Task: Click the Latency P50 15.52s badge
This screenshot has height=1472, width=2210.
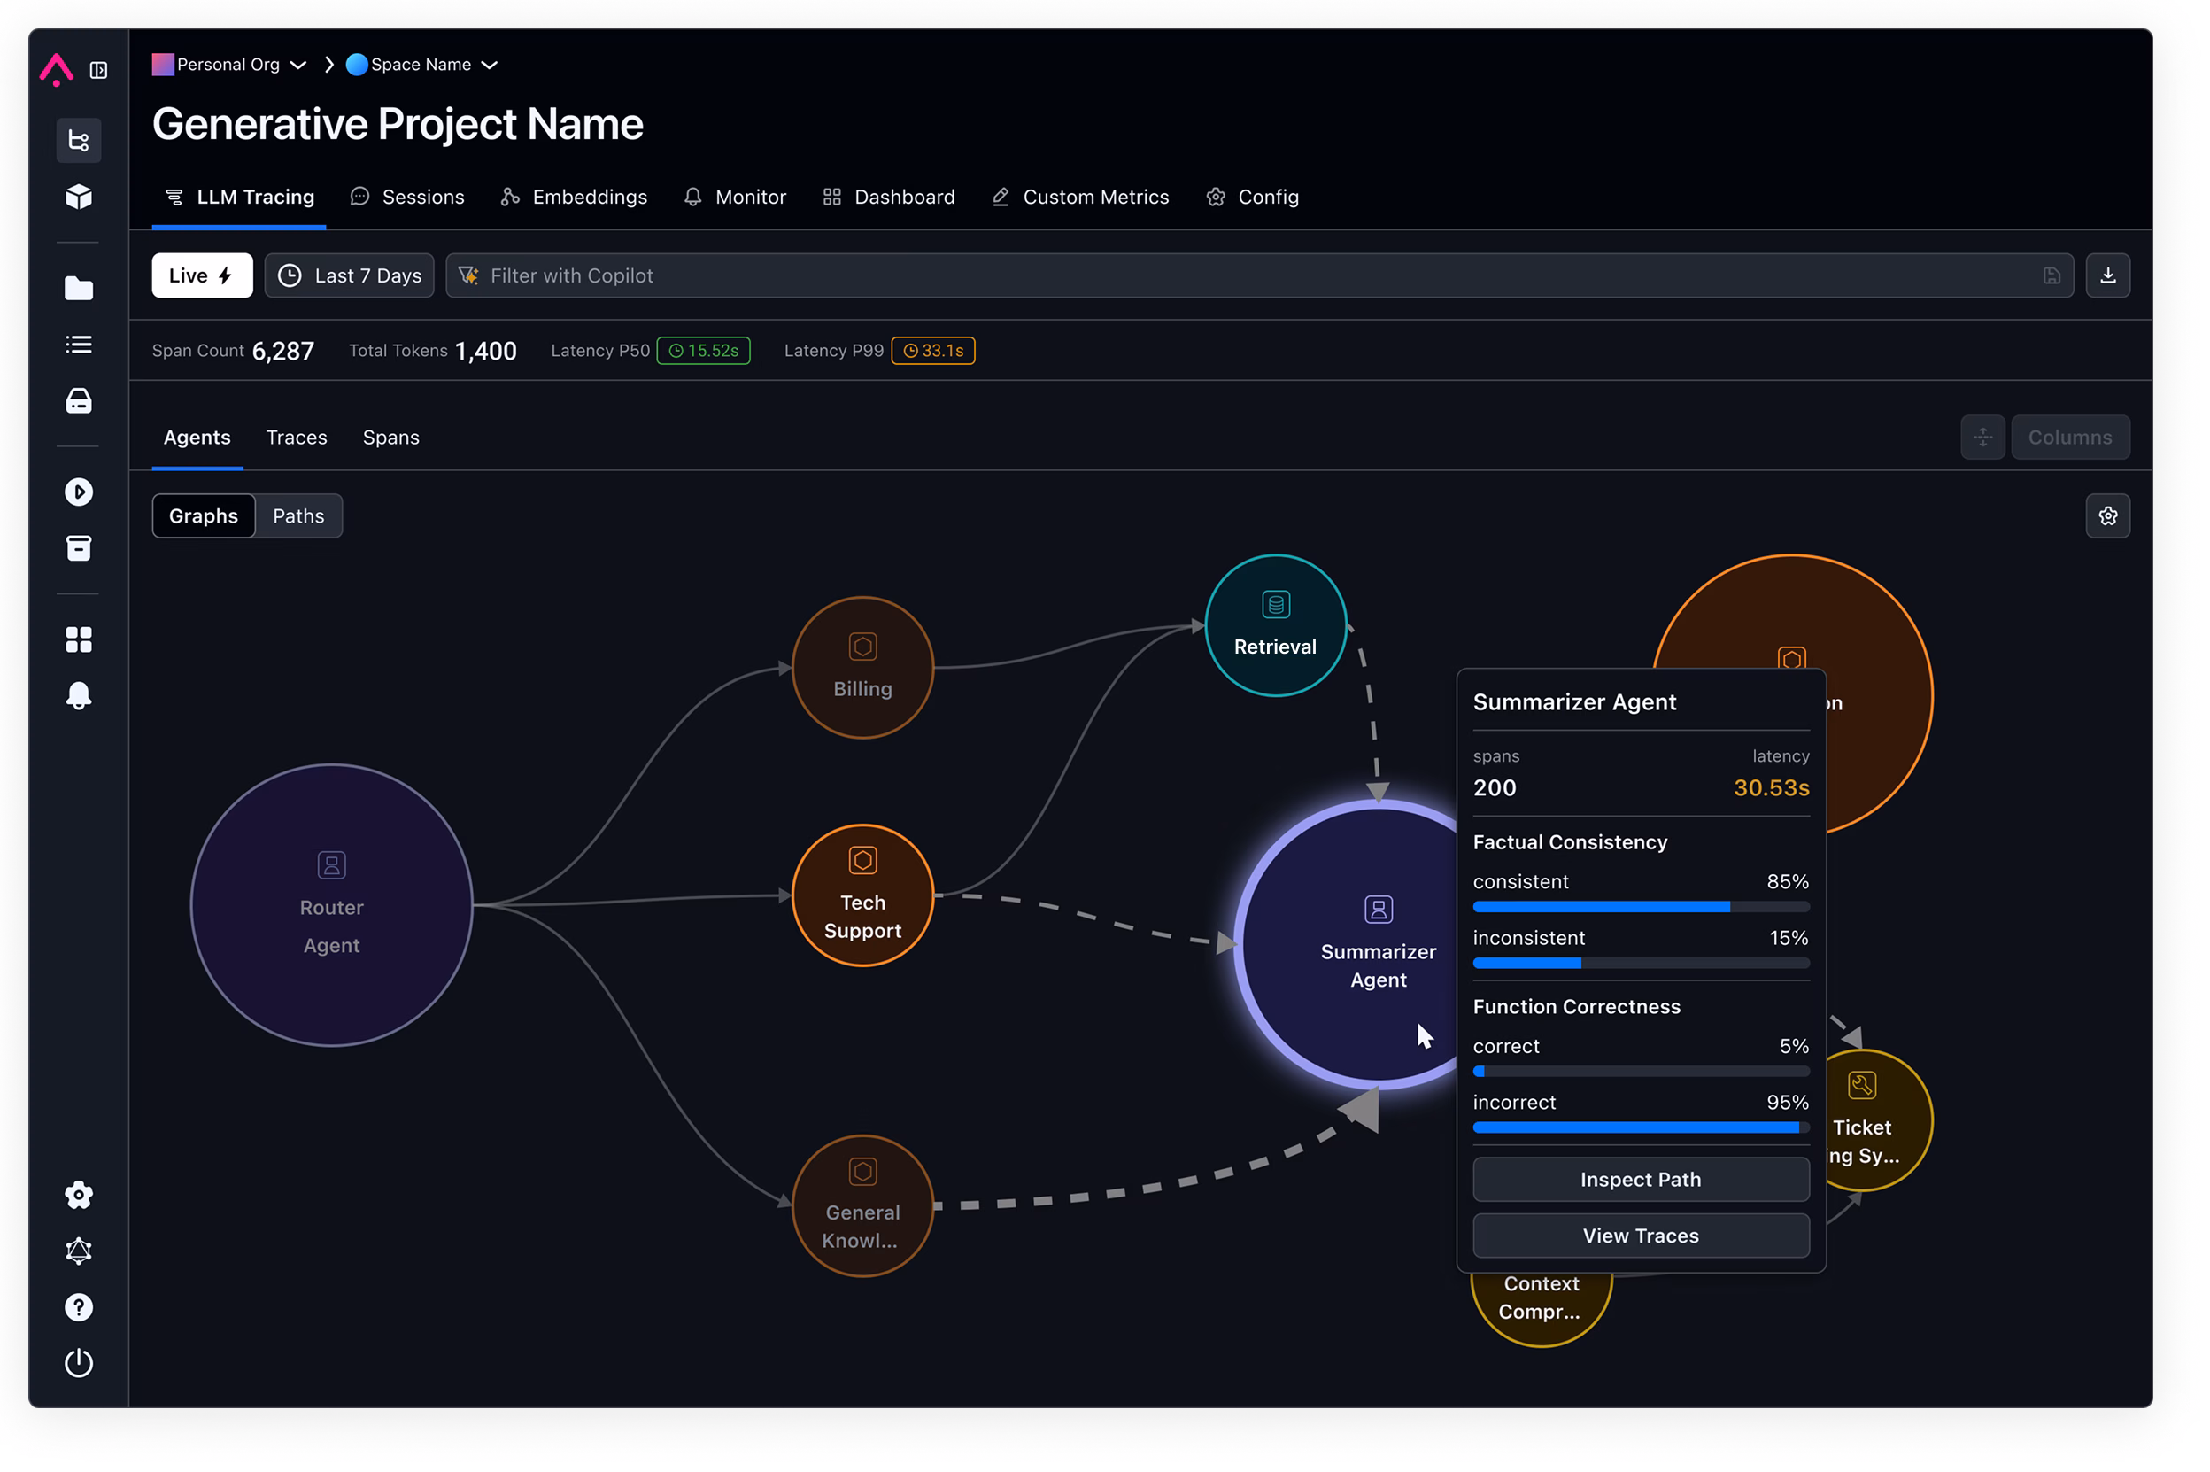Action: [x=703, y=350]
